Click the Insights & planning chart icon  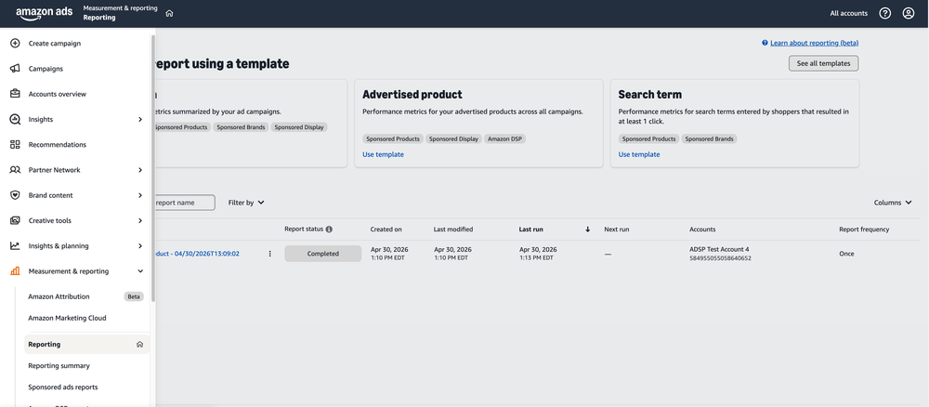point(16,246)
